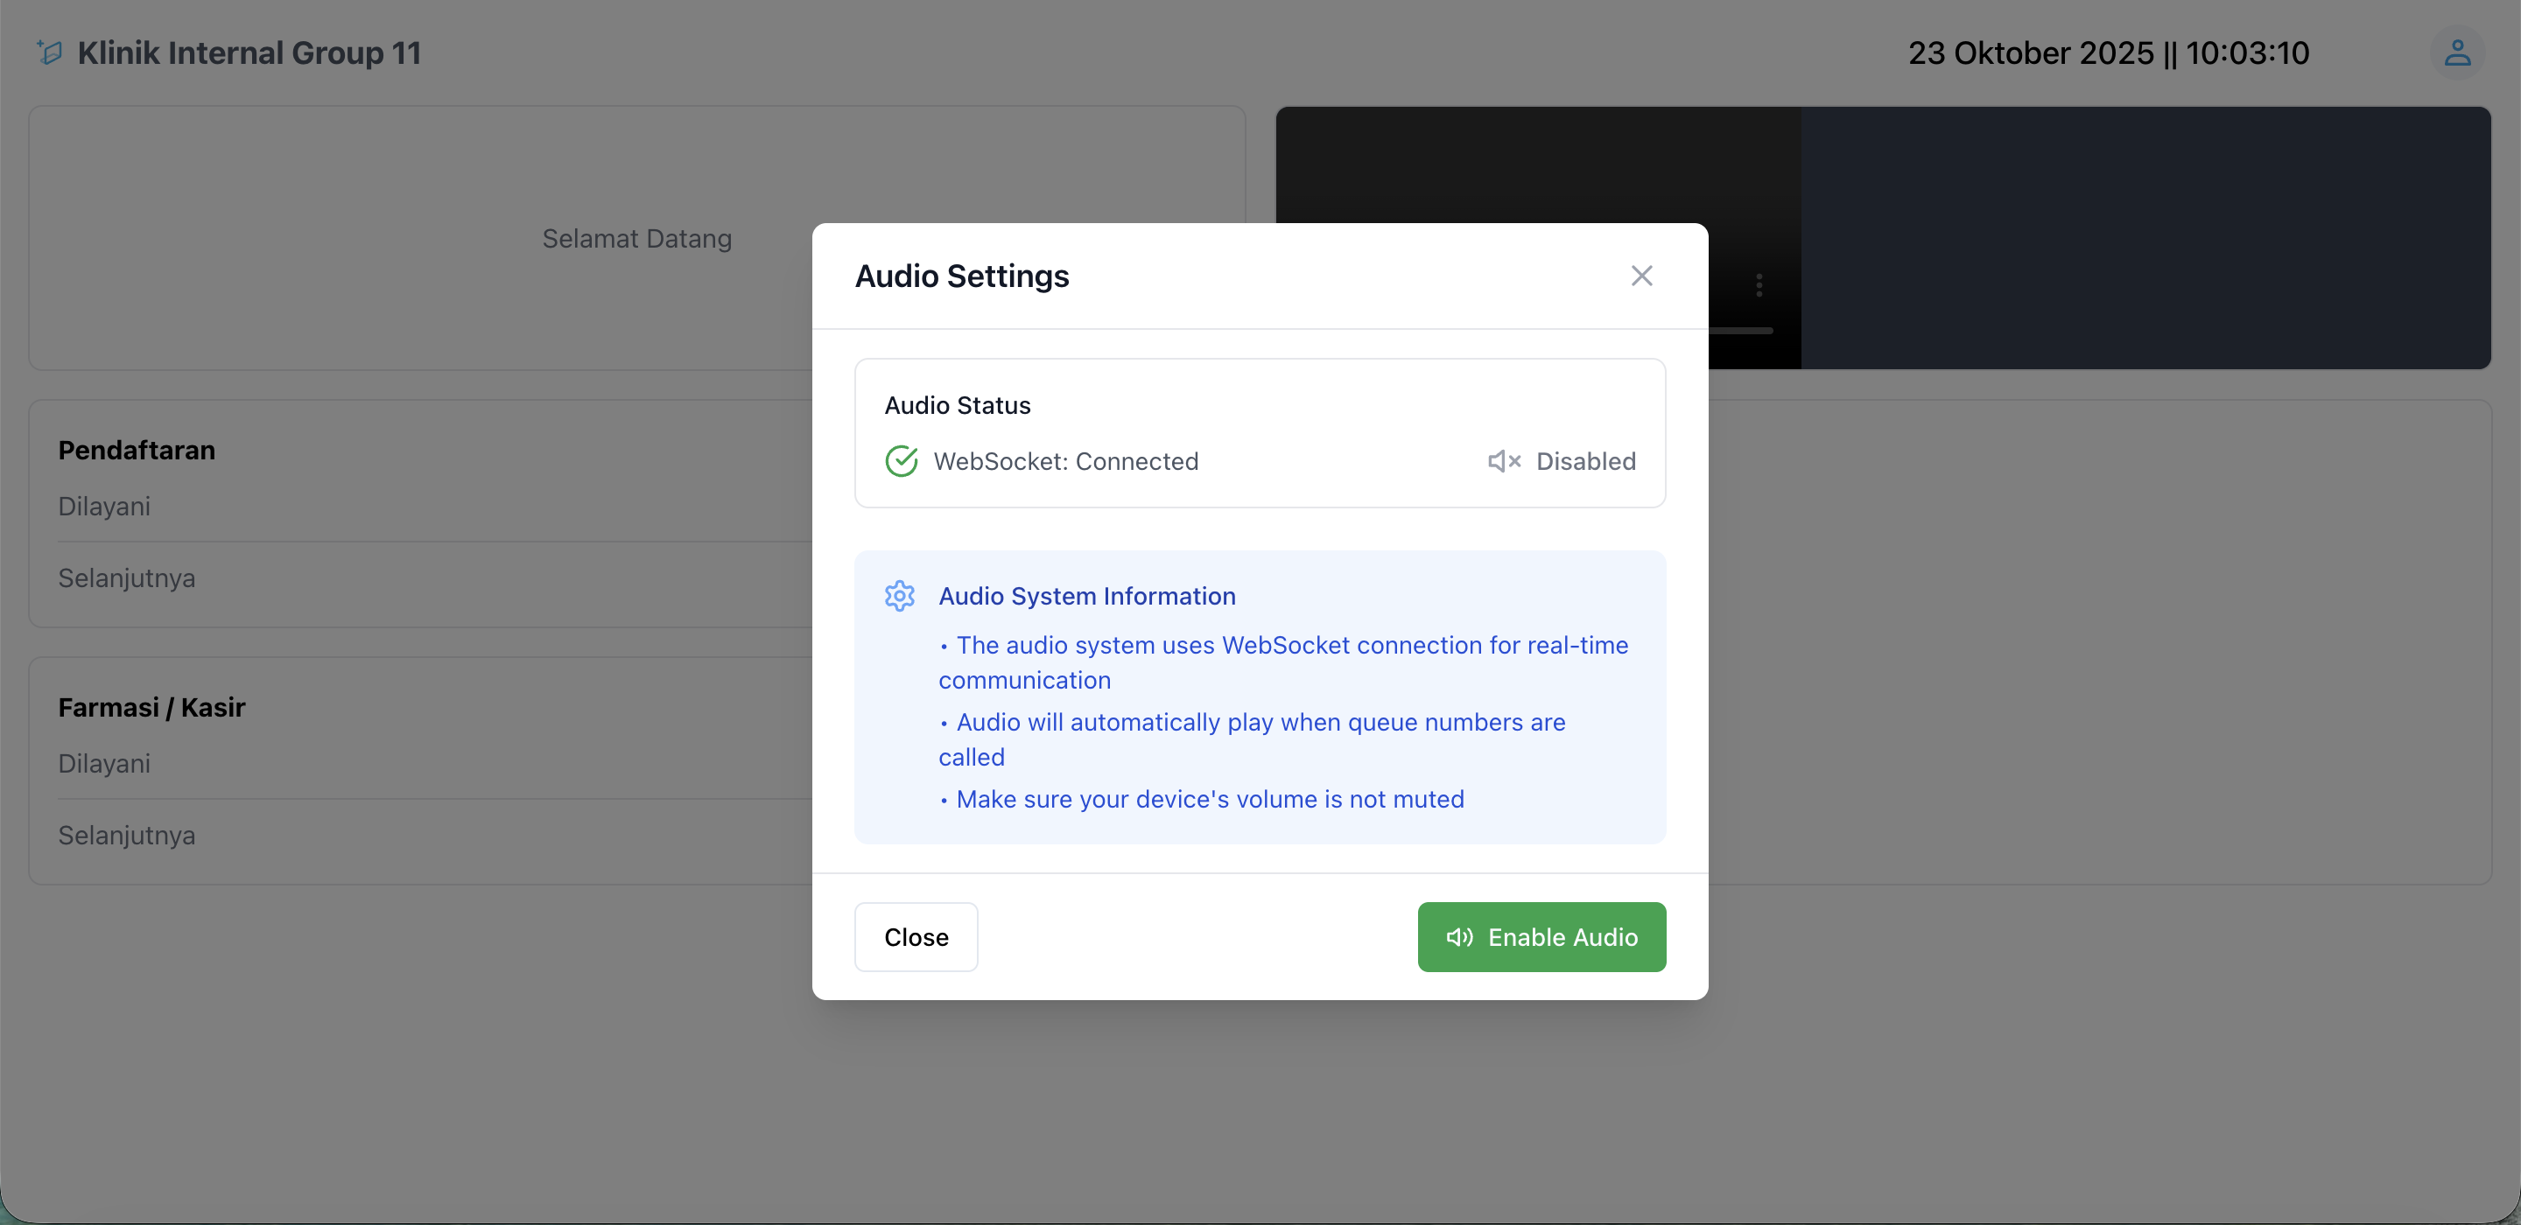Screen dimensions: 2521x1225
Task: Click the Selamat Datang welcome text
Action: pyautogui.click(x=636, y=239)
